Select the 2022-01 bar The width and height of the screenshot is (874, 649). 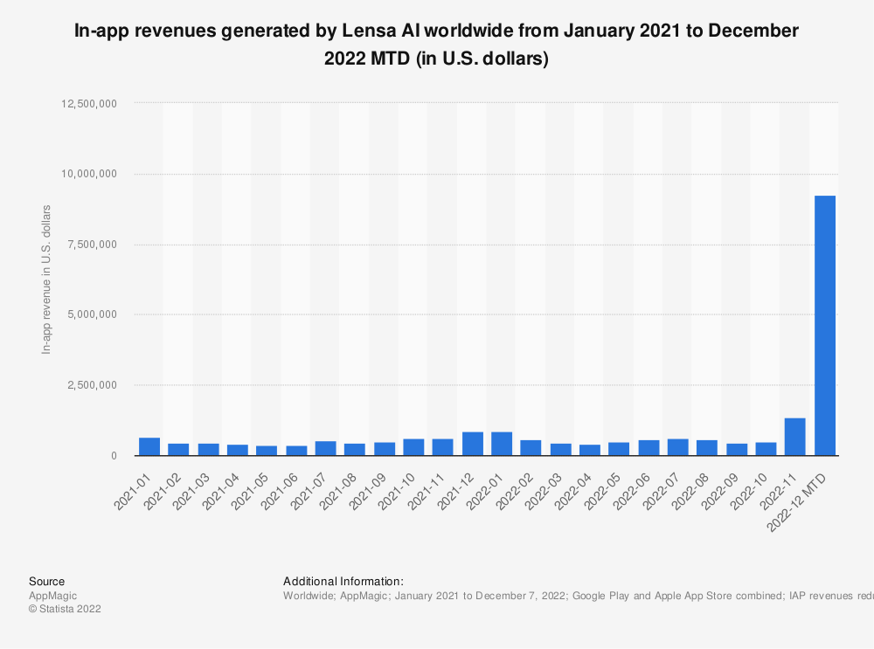coord(502,444)
